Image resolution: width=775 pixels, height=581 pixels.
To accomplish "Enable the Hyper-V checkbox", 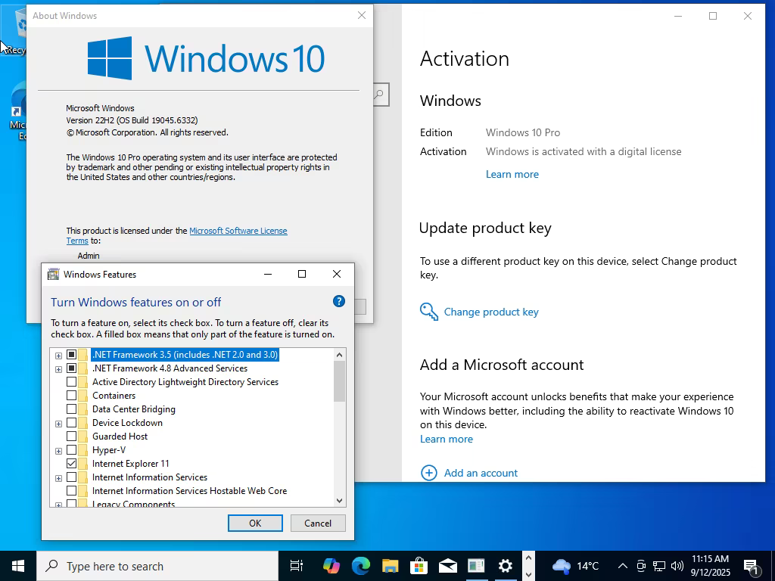I will 72,449.
